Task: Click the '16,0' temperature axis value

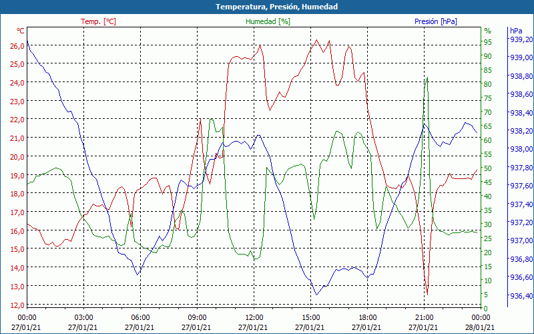Action: click(17, 231)
